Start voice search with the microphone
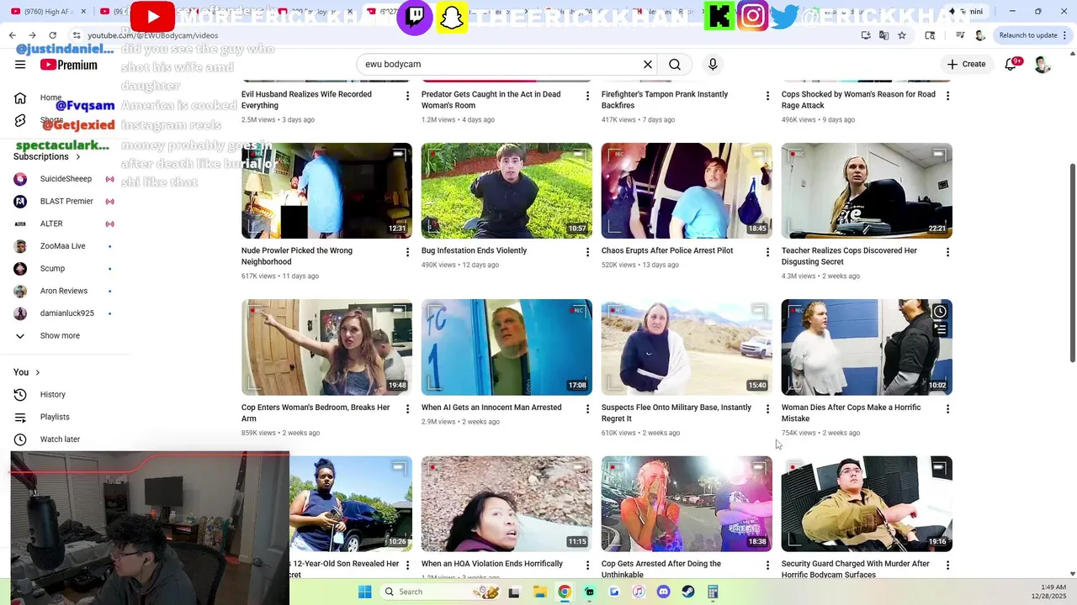 click(713, 65)
